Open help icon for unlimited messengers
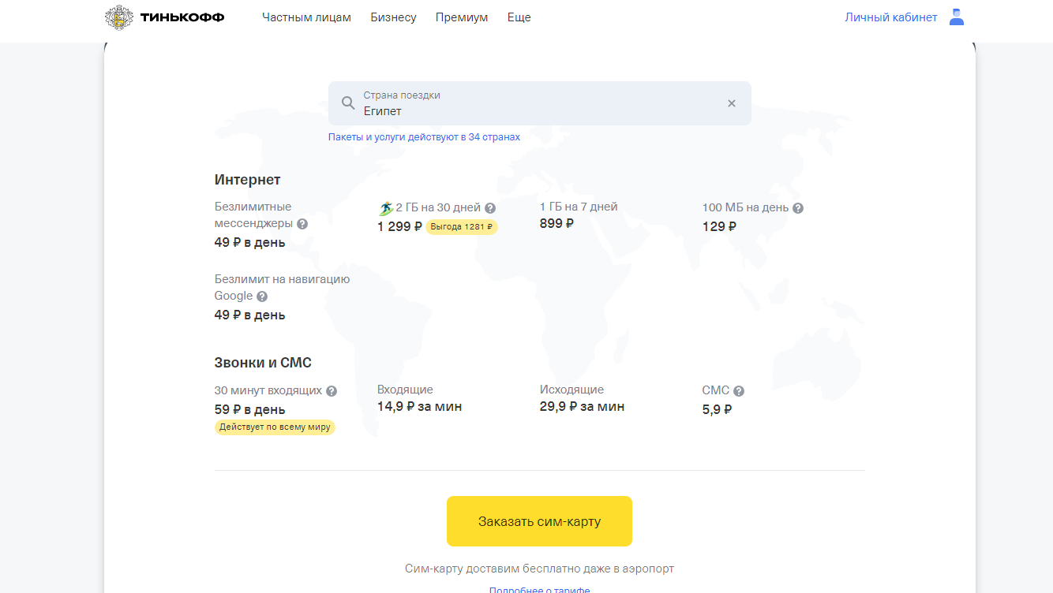 point(302,224)
